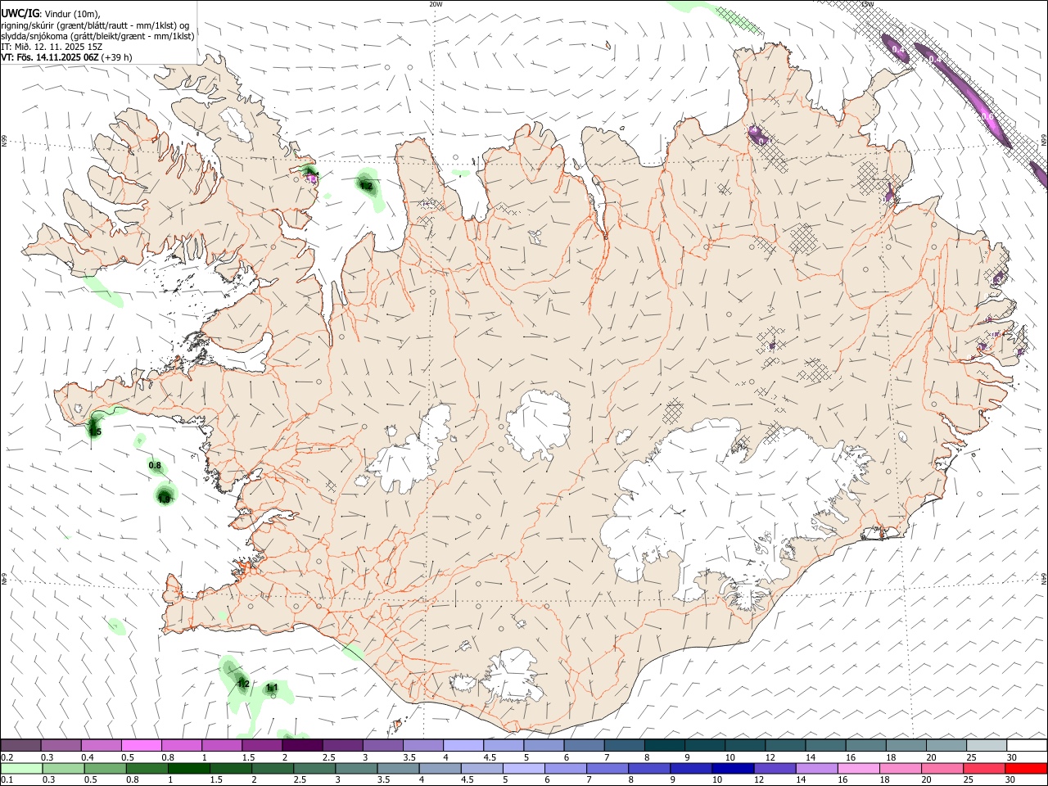This screenshot has width=1048, height=786.
Task: Click the 66N latitude label on left edge
Action: 4,142
